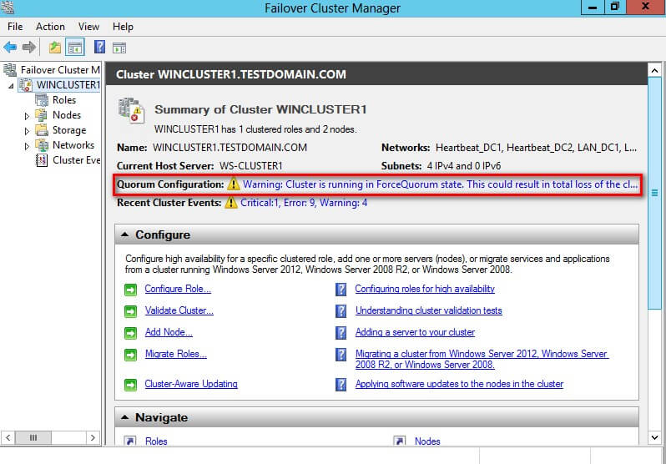Open the Action menu
Image resolution: width=666 pixels, height=464 pixels.
[x=50, y=27]
